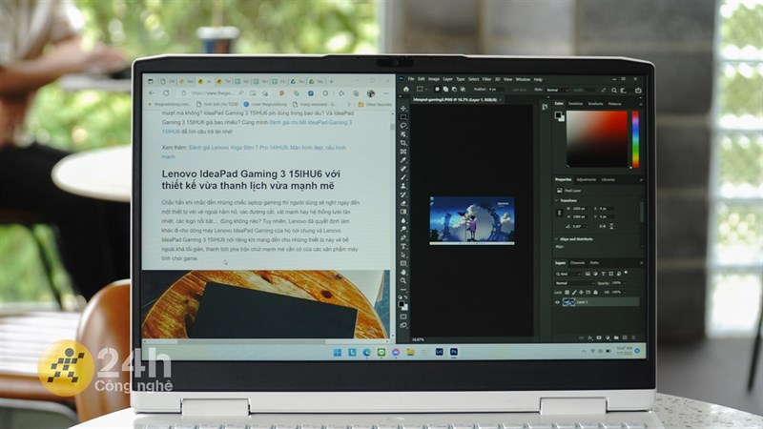The height and width of the screenshot is (429, 763).
Task: Toggle lock position icon
Action: pos(581,293)
